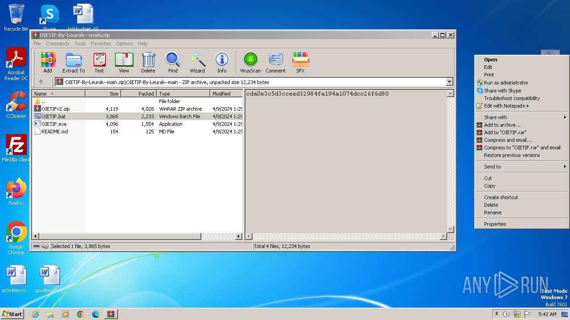Sort by Type column header
570x320 pixels.
pyautogui.click(x=183, y=94)
